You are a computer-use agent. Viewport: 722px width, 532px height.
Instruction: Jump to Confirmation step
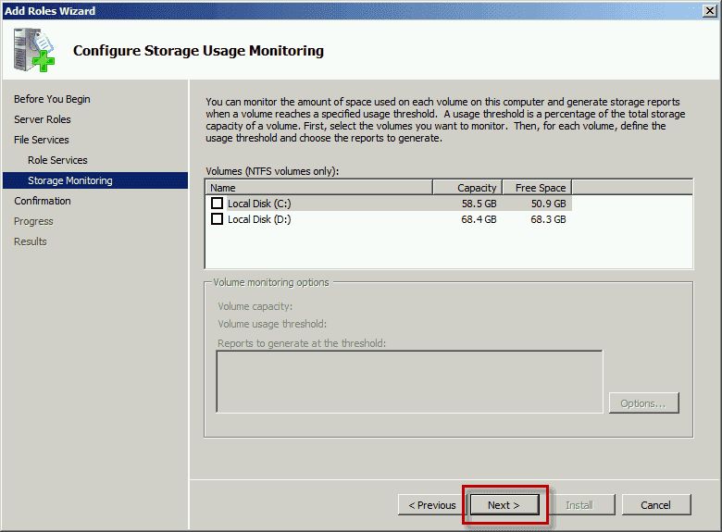point(43,201)
